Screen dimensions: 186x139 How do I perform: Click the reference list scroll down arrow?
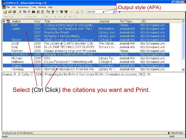point(183,69)
